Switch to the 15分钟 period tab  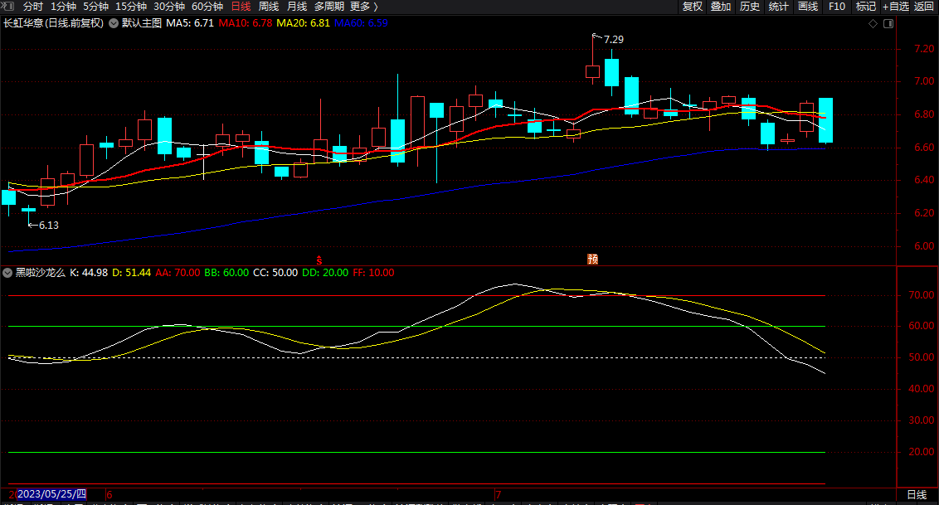(130, 6)
